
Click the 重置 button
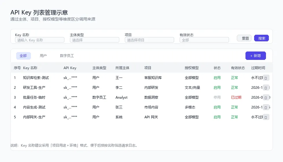[244, 38]
